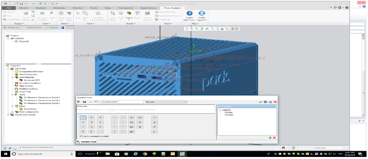The image size is (368, 159).
Task: Toggle Use for convergence control checkbox
Action: click(x=81, y=136)
